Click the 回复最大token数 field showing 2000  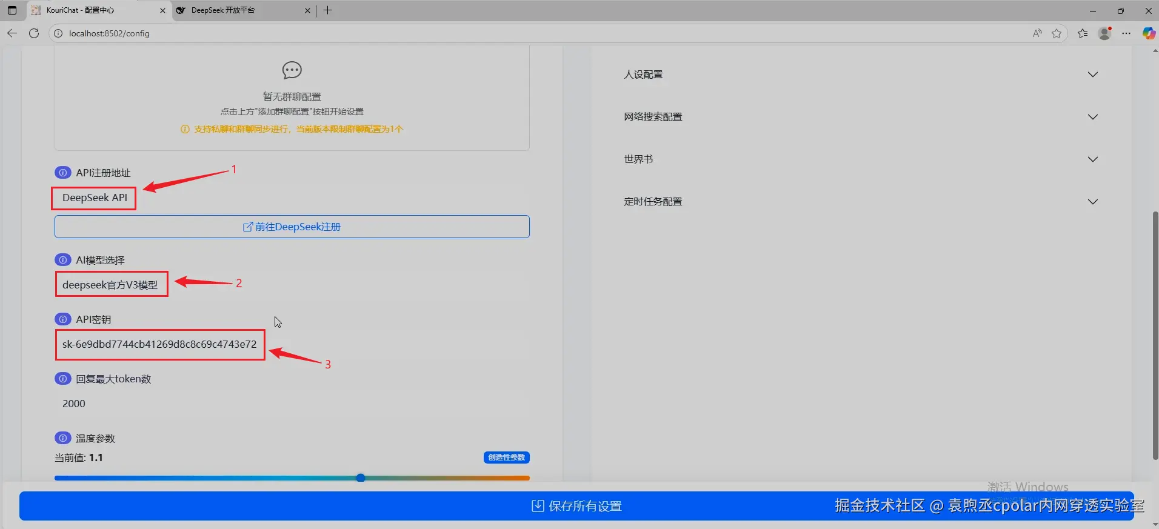(292, 404)
